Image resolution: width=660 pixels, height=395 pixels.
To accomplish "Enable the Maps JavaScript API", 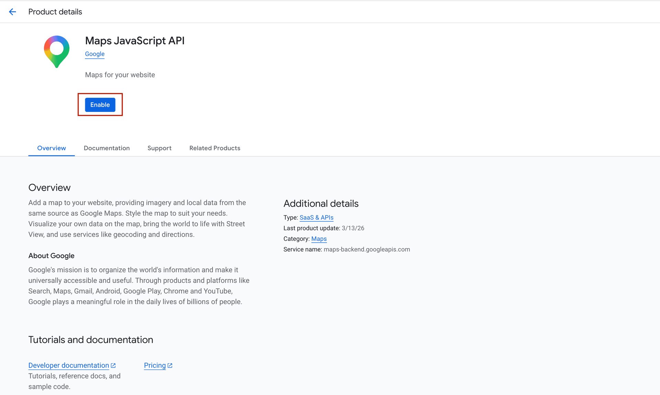I will coord(100,105).
